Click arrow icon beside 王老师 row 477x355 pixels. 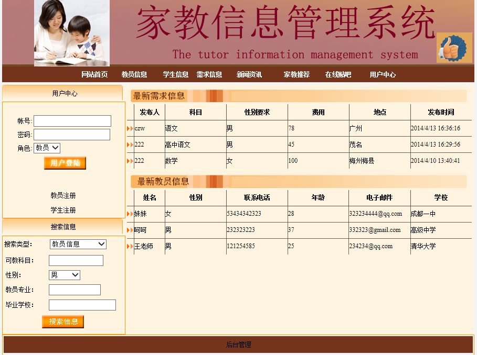pyautogui.click(x=130, y=246)
